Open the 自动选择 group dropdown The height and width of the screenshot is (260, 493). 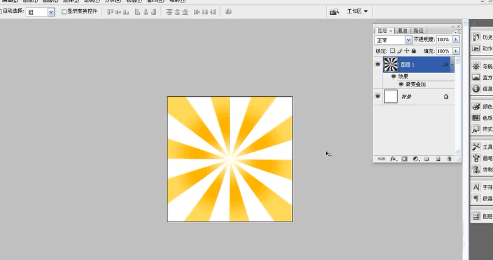pos(51,12)
